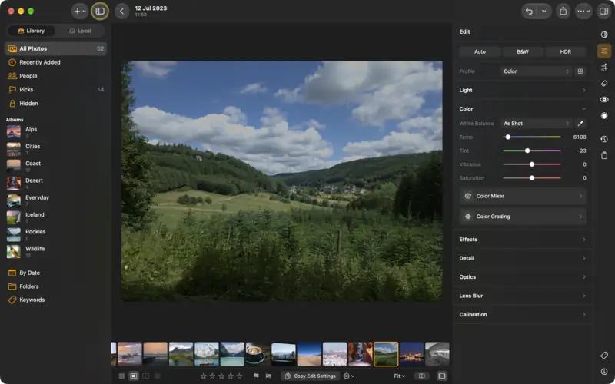The image size is (615, 384).
Task: Toggle the left sidebar panel
Action: pyautogui.click(x=100, y=12)
